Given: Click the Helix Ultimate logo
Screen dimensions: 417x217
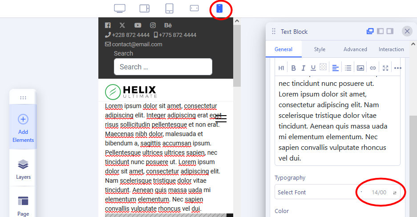Looking at the screenshot, I should [x=131, y=92].
